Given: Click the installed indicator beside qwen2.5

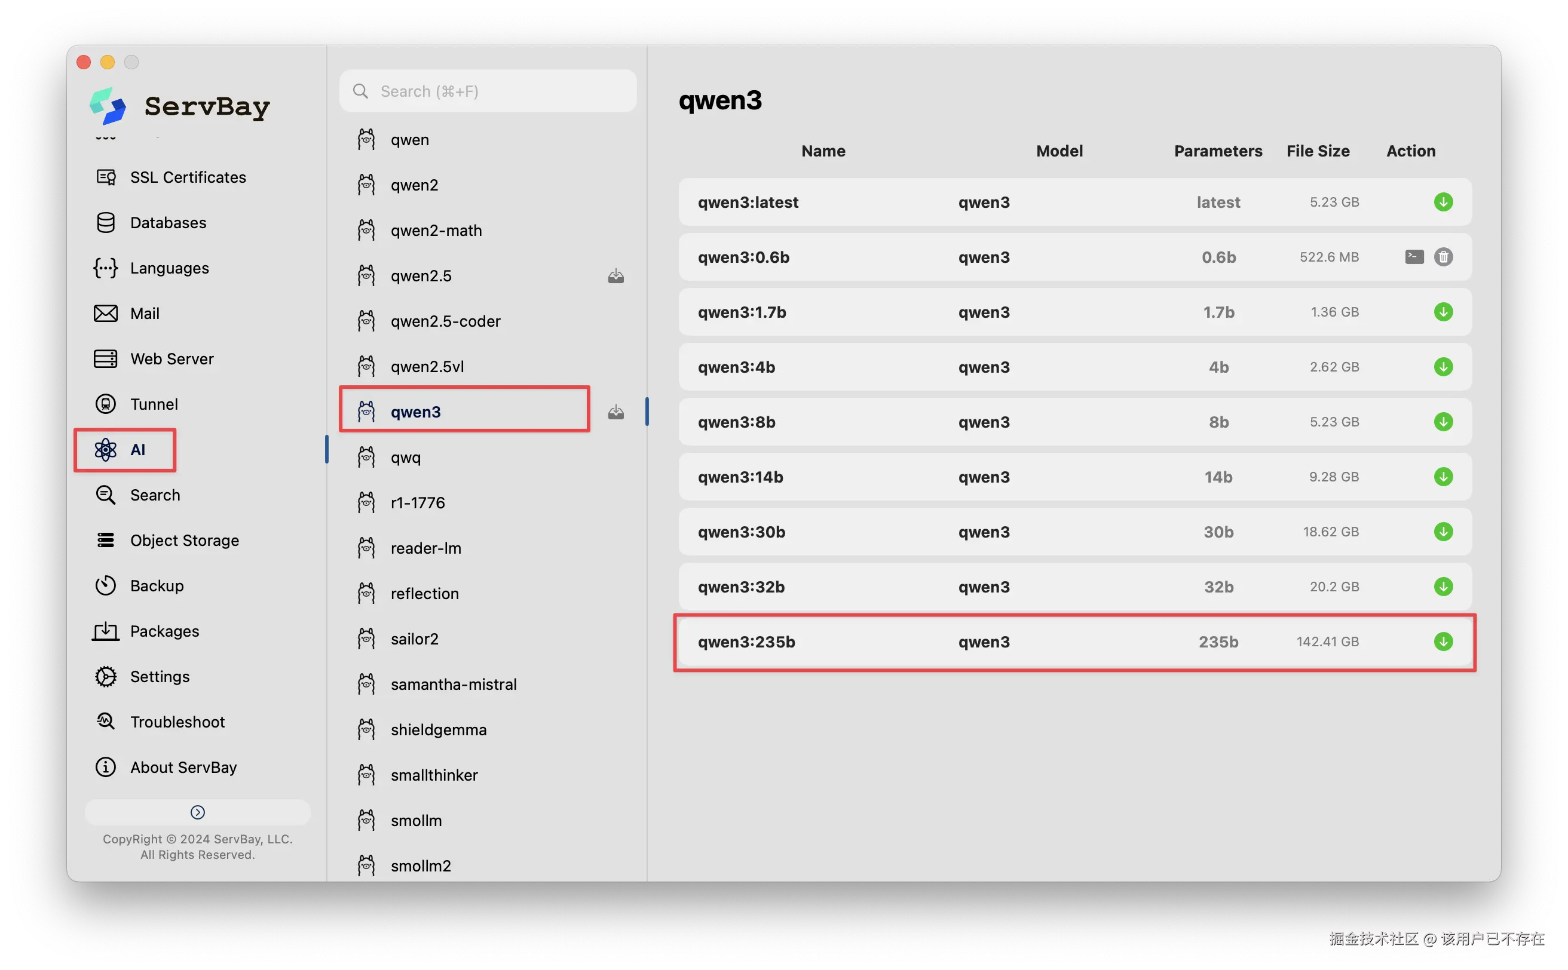Looking at the screenshot, I should click(615, 276).
